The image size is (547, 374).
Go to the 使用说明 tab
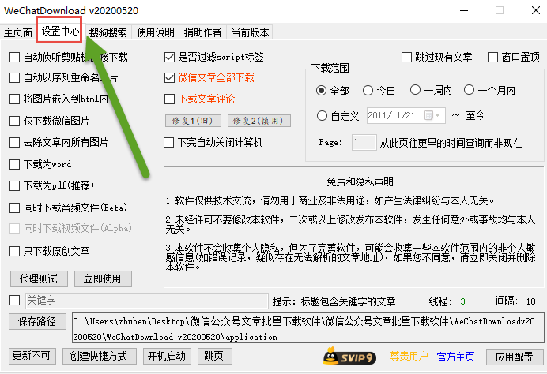pyautogui.click(x=155, y=32)
